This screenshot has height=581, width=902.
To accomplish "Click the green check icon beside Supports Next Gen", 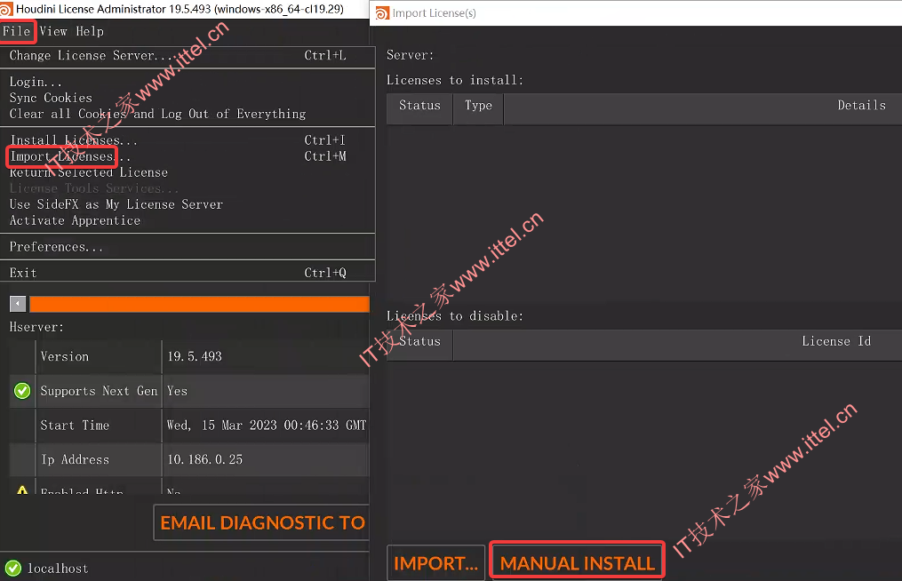I will click(22, 391).
